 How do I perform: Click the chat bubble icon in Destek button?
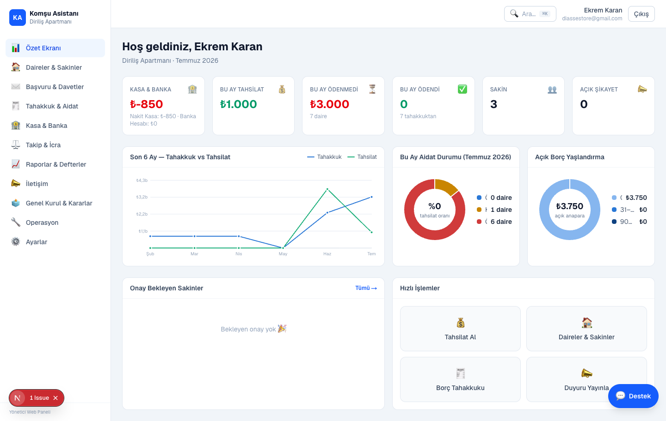(621, 396)
